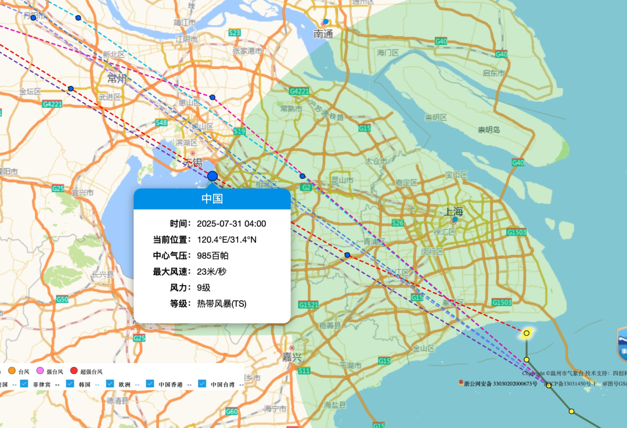Click the 无锡 city marker circle
This screenshot has height=428, width=627.
[193, 153]
